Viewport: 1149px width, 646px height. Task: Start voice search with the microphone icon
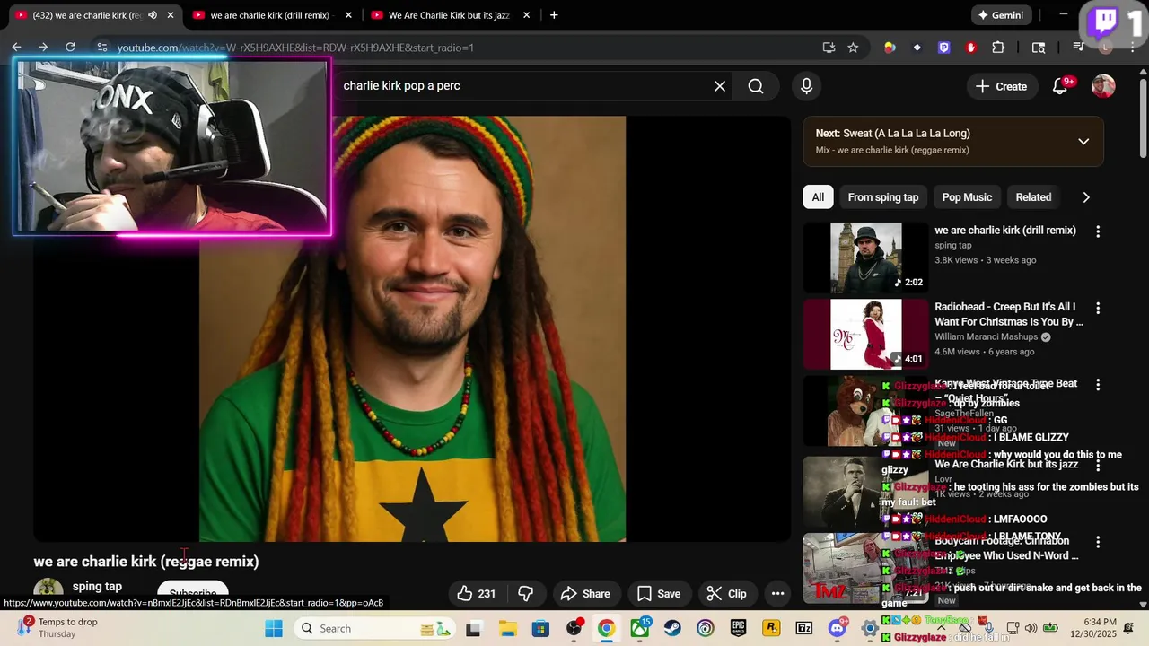pos(806,86)
